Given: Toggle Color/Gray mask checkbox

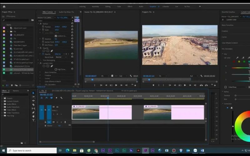Looking at the screenshot, I should pos(225,87).
